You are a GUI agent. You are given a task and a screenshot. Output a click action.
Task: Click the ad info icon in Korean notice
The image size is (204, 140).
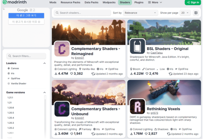click(x=39, y=22)
